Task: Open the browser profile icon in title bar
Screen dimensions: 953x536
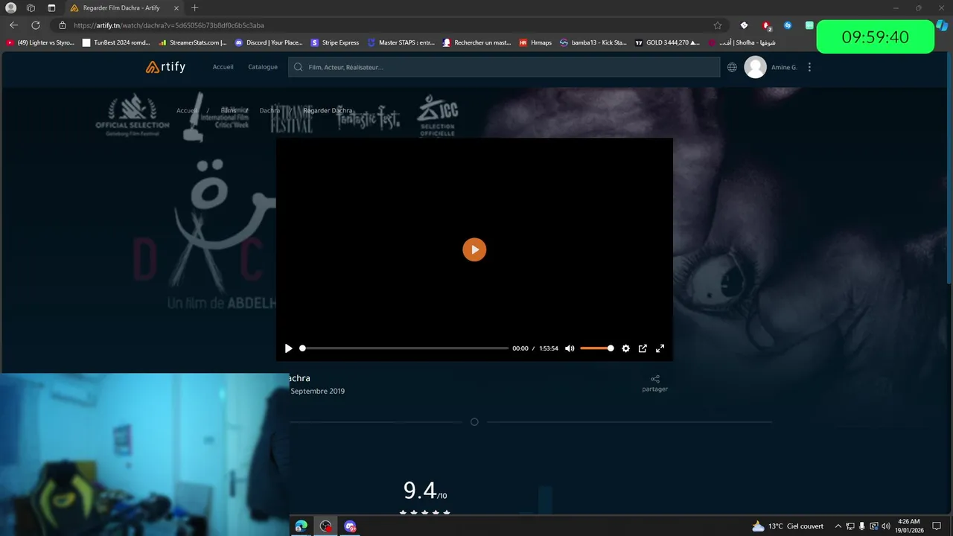Action: click(11, 8)
